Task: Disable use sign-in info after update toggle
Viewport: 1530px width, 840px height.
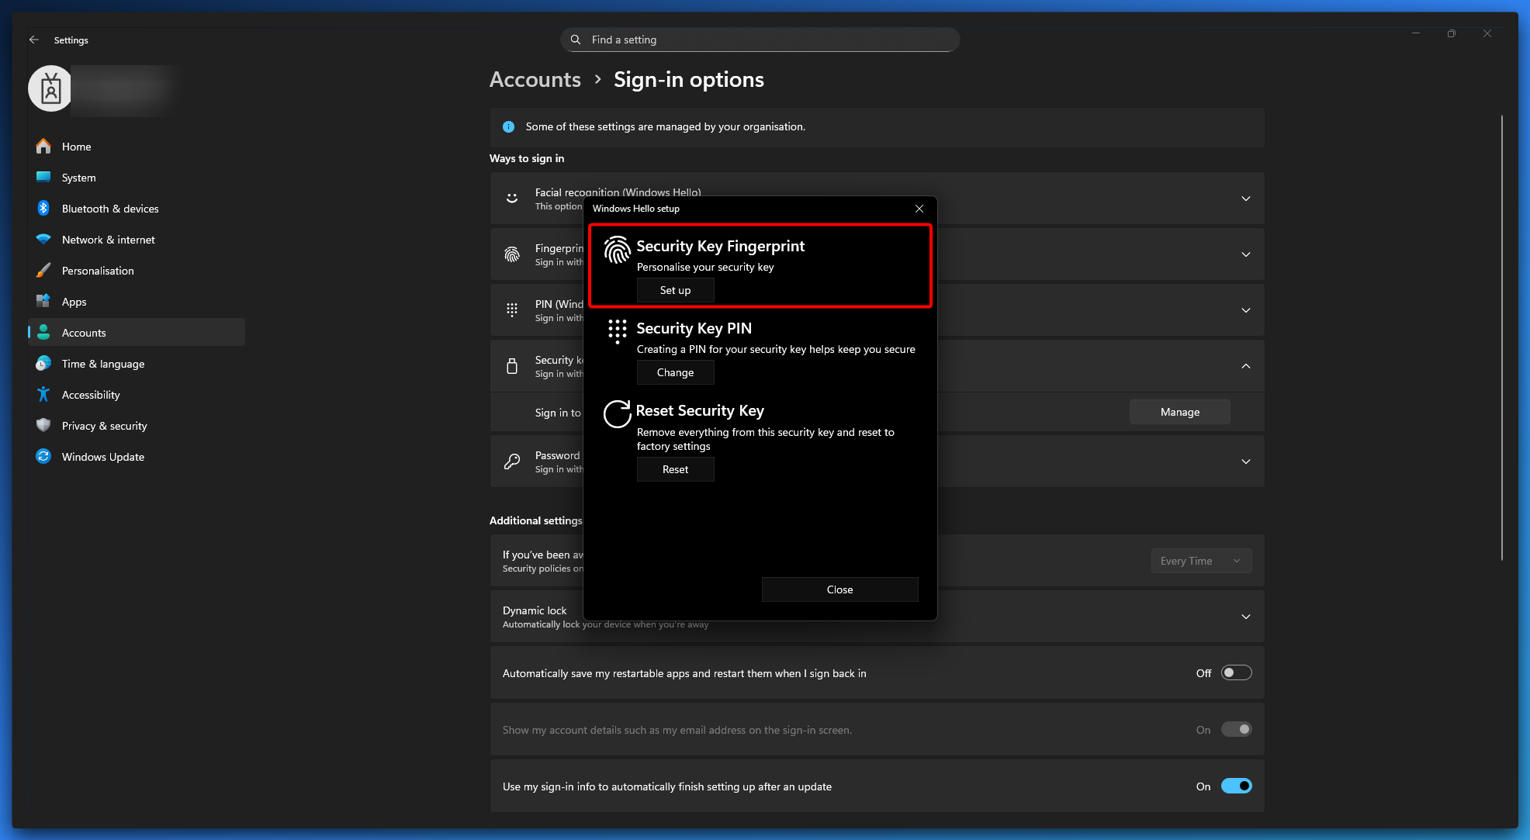Action: click(x=1236, y=786)
